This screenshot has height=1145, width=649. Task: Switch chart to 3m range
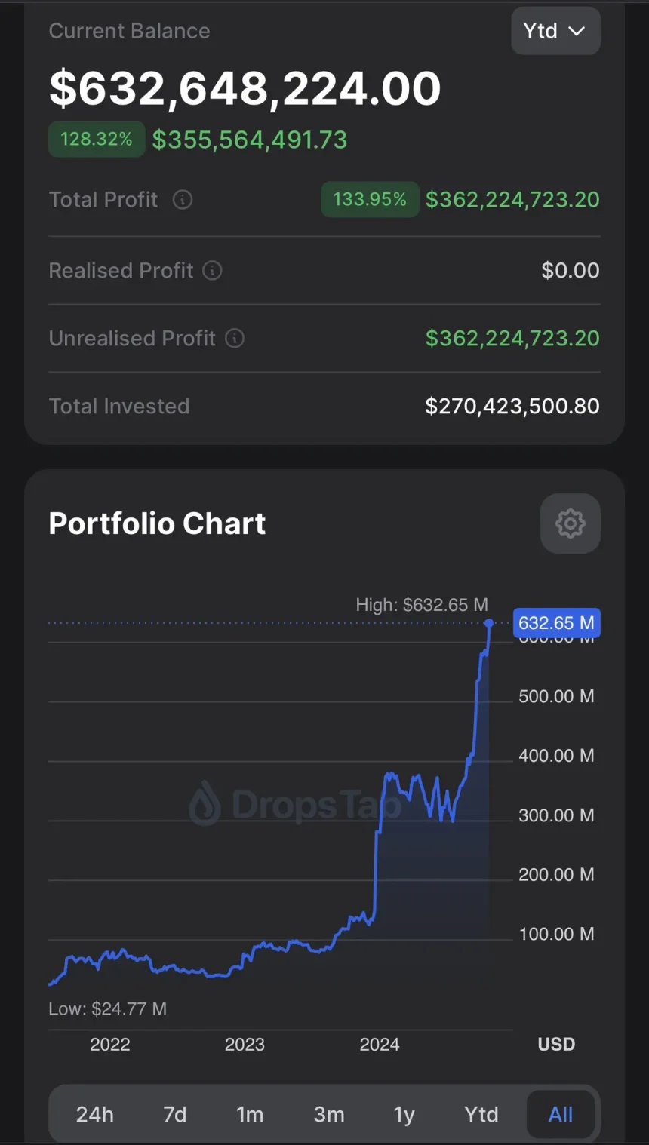(x=329, y=1114)
